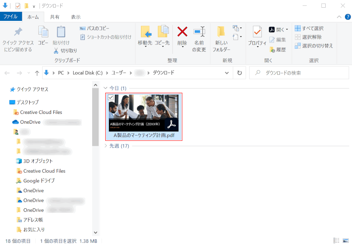The height and width of the screenshot is (245, 352).
Task: Click the Rename icon in ribbon
Action: coord(199,32)
